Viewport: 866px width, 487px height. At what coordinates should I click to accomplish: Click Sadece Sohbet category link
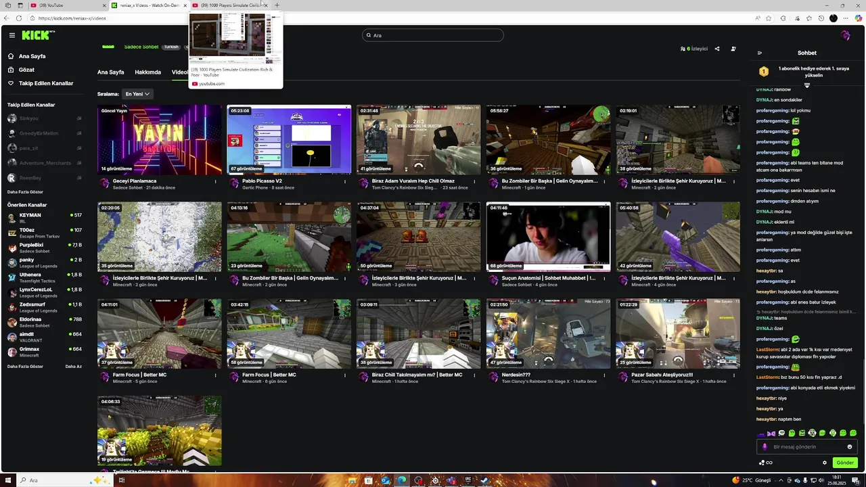tap(141, 47)
